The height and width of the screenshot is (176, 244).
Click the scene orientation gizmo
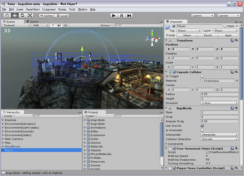click(152, 38)
